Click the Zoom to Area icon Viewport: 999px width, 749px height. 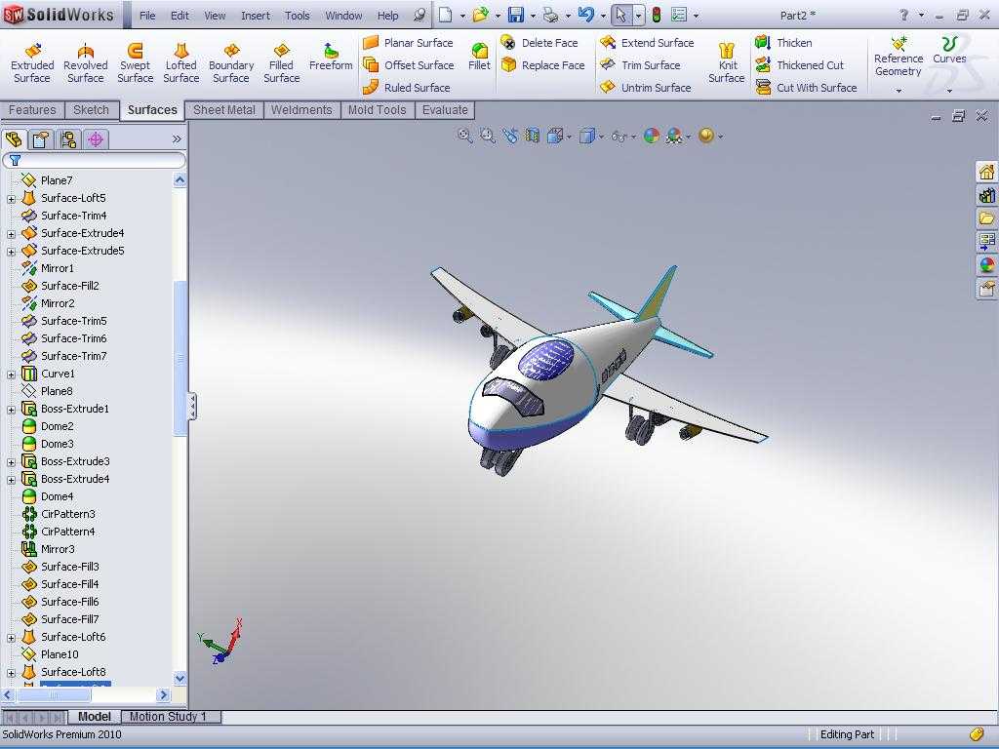click(x=488, y=136)
